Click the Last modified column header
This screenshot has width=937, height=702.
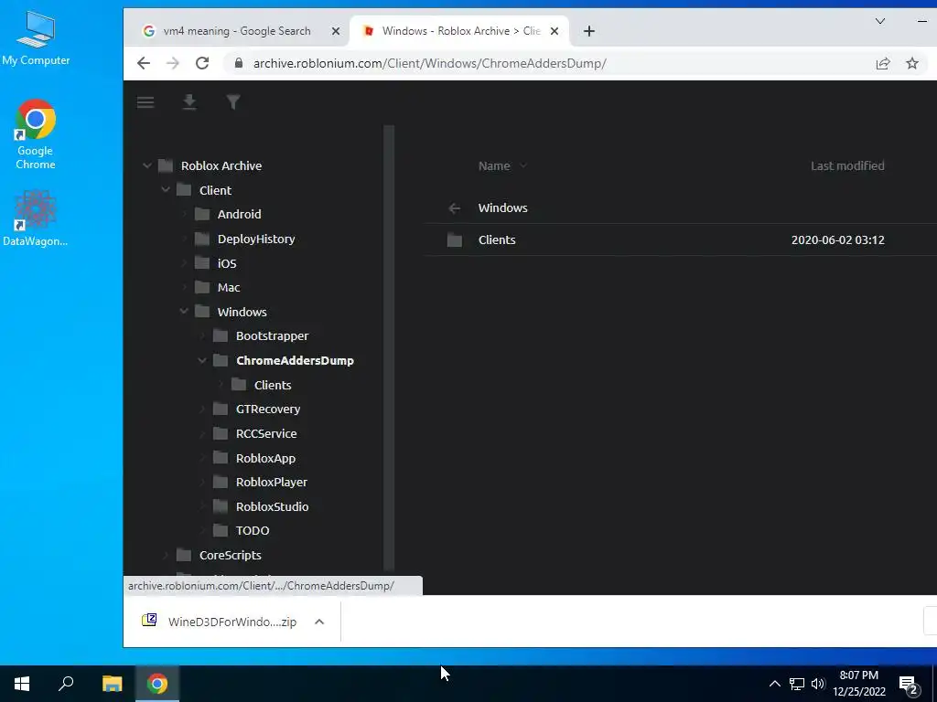coord(847,166)
